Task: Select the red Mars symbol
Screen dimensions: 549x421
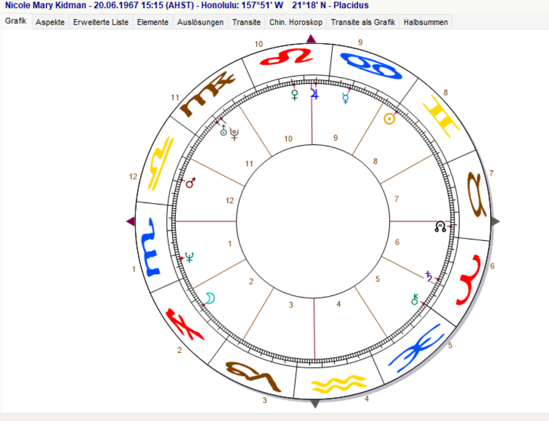Action: [190, 183]
